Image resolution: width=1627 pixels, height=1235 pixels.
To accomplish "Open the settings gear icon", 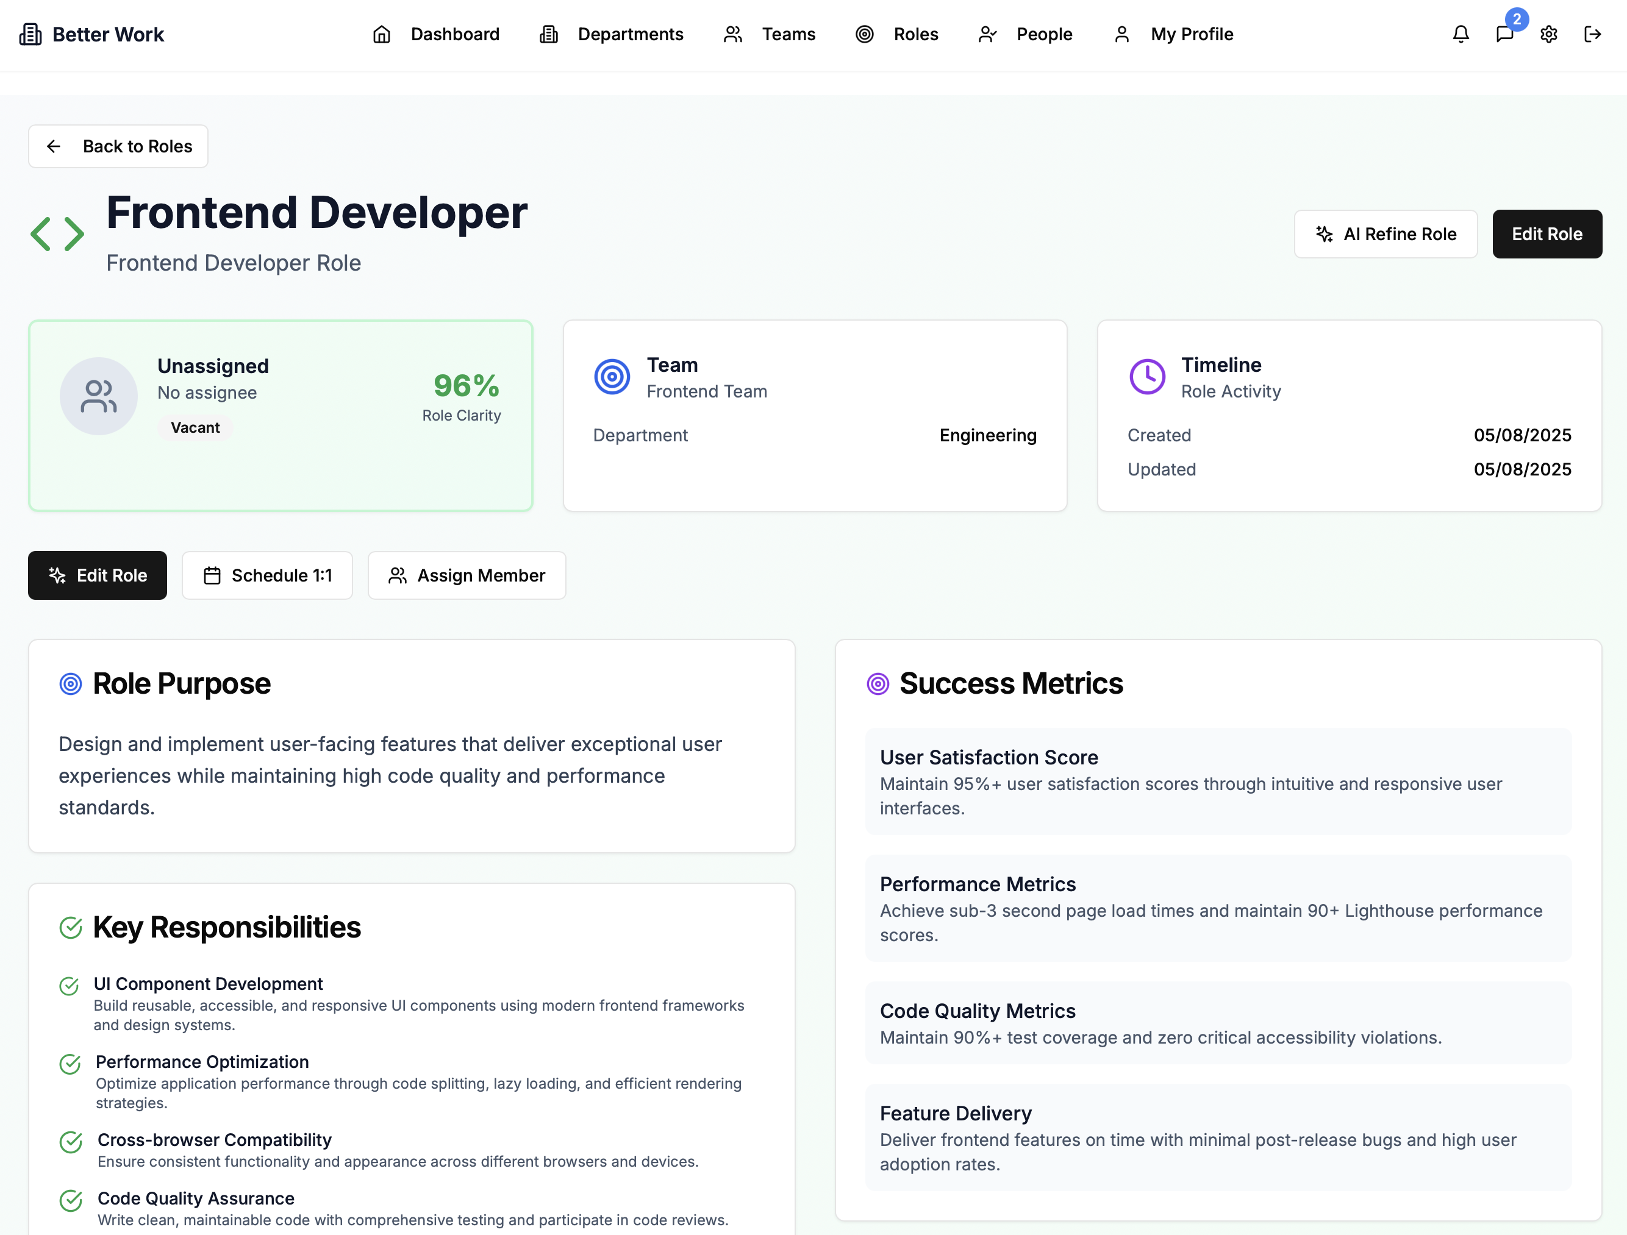I will [x=1548, y=35].
